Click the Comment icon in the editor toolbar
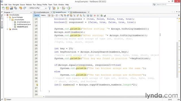The image size is (181, 101). click(102, 15)
